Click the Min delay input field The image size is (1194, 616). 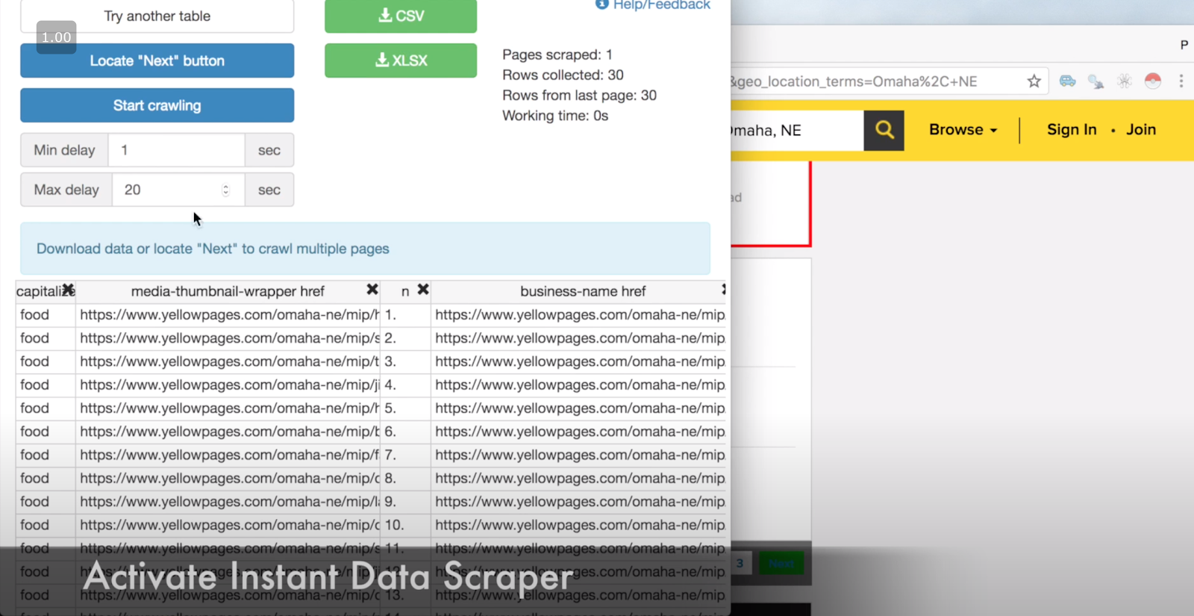[176, 150]
